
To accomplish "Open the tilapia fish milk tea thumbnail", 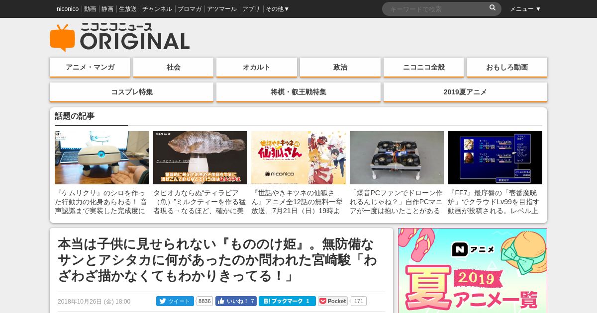I will tap(200, 157).
